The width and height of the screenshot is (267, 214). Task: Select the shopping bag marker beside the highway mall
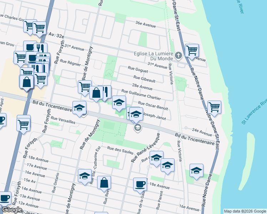(x=26, y=82)
